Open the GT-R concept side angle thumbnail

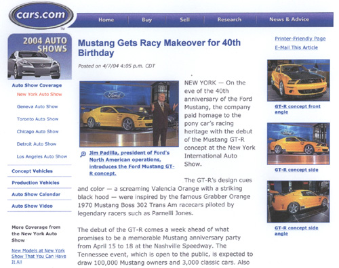(298, 202)
